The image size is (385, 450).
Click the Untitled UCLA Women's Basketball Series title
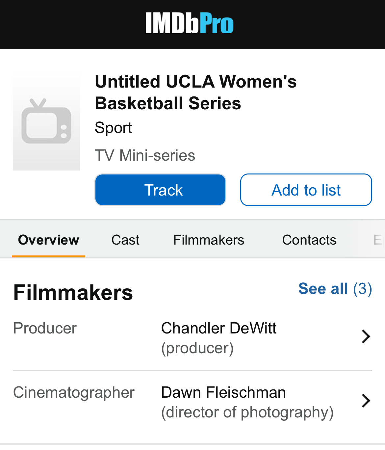coord(196,92)
